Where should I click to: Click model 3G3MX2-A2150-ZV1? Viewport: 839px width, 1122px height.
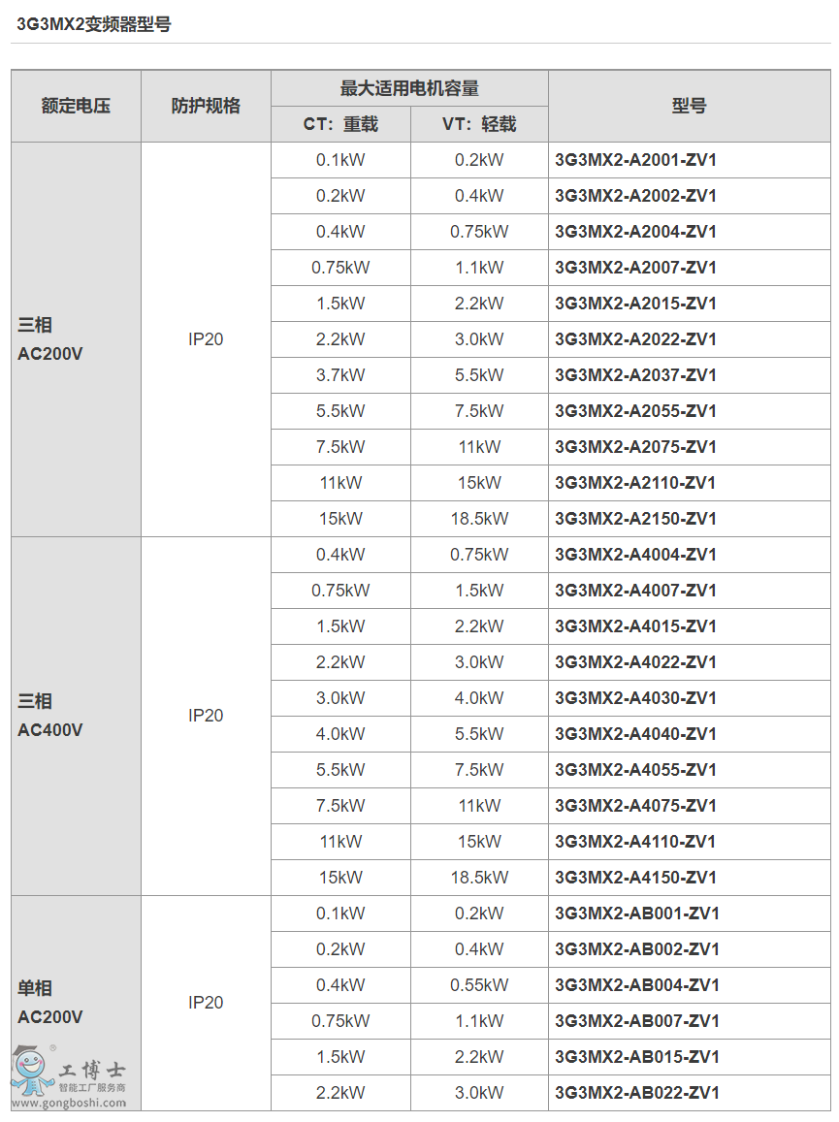[x=635, y=519]
